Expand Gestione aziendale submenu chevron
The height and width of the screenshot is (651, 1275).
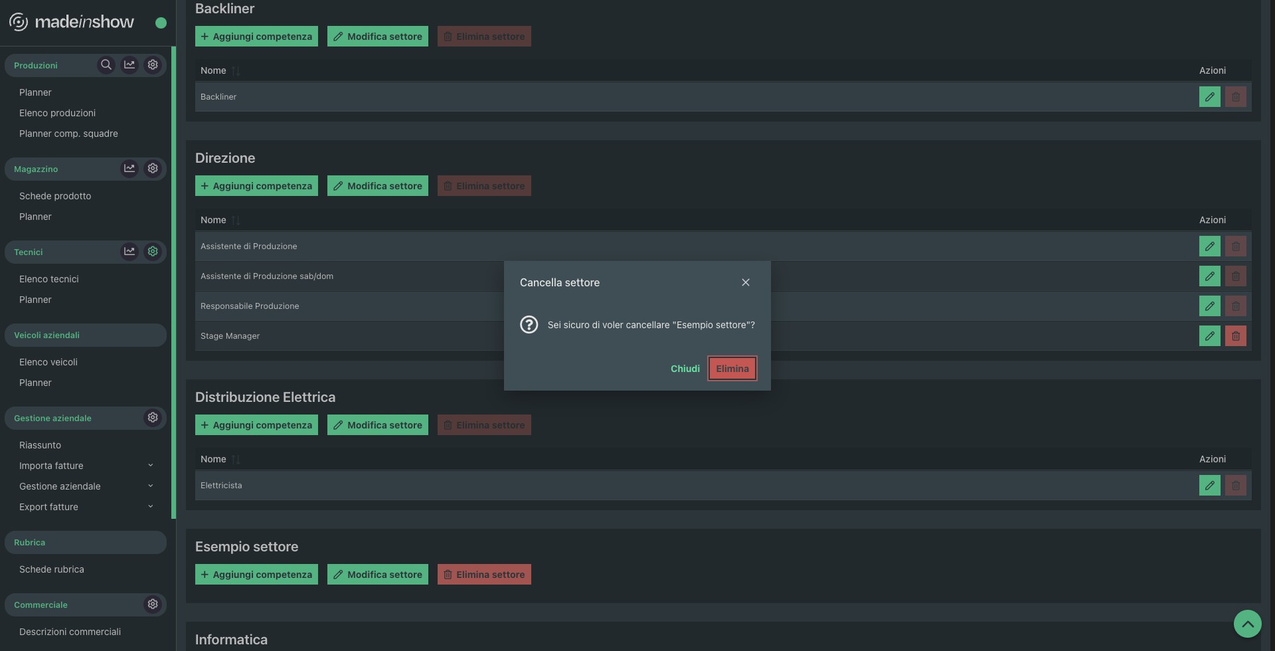151,486
